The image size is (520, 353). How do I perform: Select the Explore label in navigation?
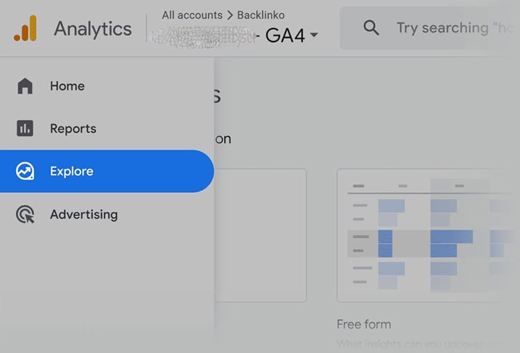tap(71, 171)
